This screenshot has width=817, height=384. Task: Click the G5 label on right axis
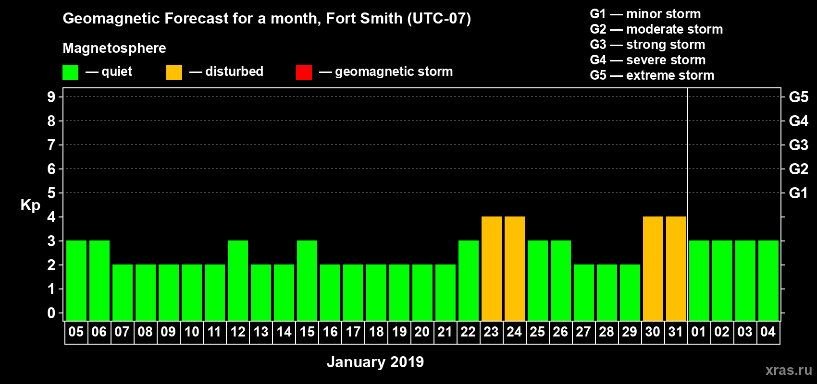point(799,97)
